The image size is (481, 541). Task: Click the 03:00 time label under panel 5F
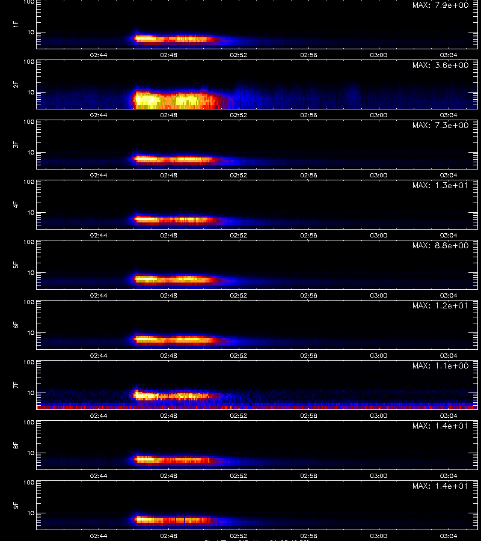pos(379,295)
